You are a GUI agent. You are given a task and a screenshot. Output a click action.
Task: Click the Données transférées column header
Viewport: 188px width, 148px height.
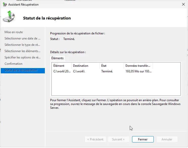(x=138, y=66)
